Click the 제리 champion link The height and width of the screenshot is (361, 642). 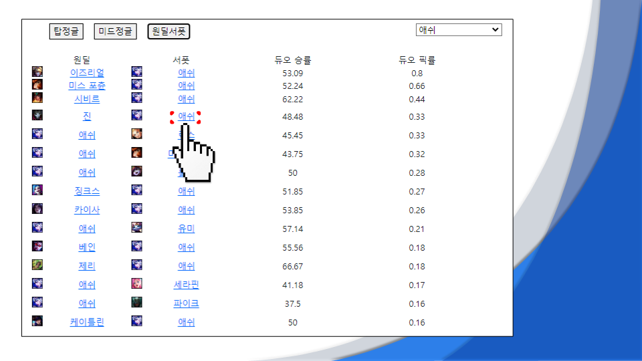tap(87, 266)
